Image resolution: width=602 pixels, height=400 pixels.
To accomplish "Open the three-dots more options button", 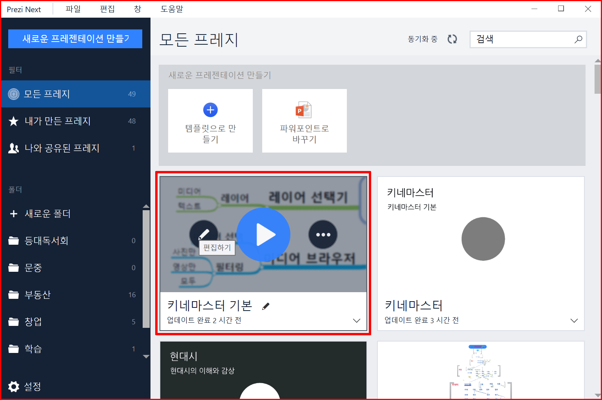I will coord(323,235).
